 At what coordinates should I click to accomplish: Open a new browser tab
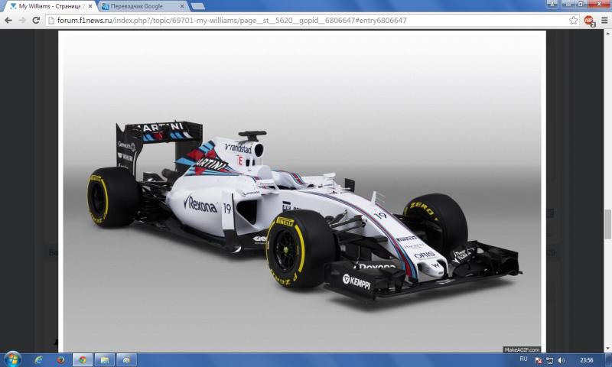pos(198,6)
